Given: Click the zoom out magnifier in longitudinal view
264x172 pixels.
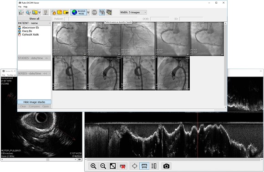Looking at the screenshot, I should tap(103, 166).
